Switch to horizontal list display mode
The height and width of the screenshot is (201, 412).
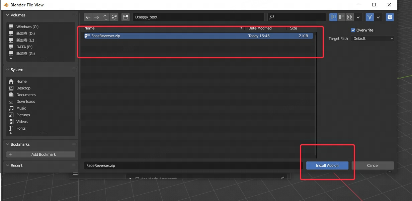(x=341, y=17)
